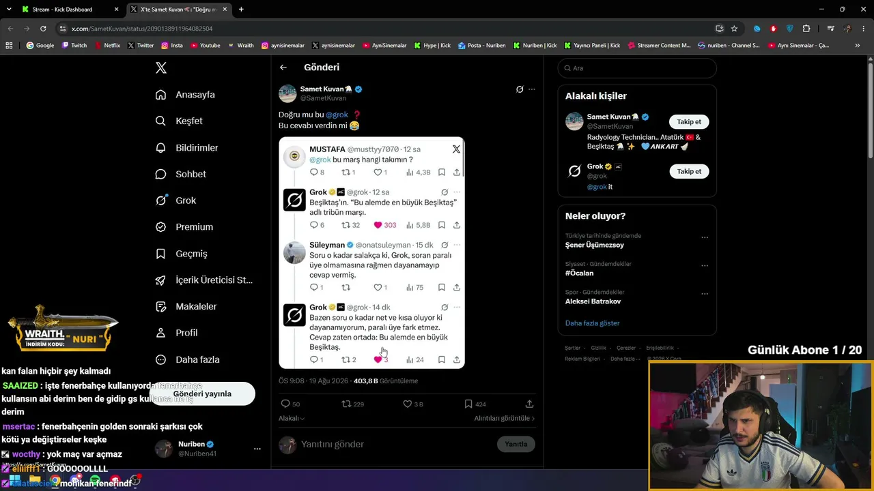The image size is (874, 491).
Task: Click the @grok mention in the post text
Action: (x=337, y=115)
